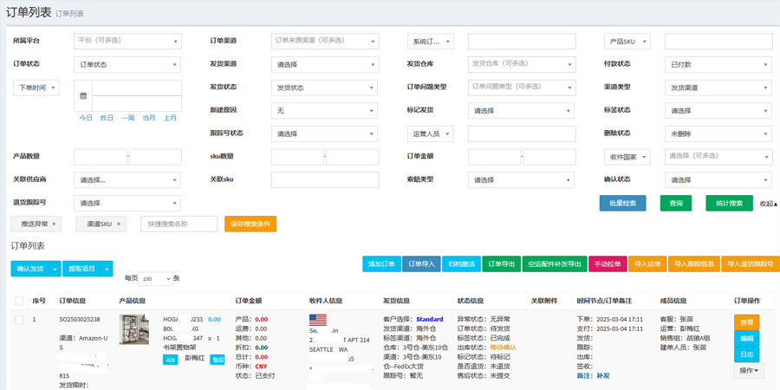Tick the select-all checkbox in table header

pos(19,301)
